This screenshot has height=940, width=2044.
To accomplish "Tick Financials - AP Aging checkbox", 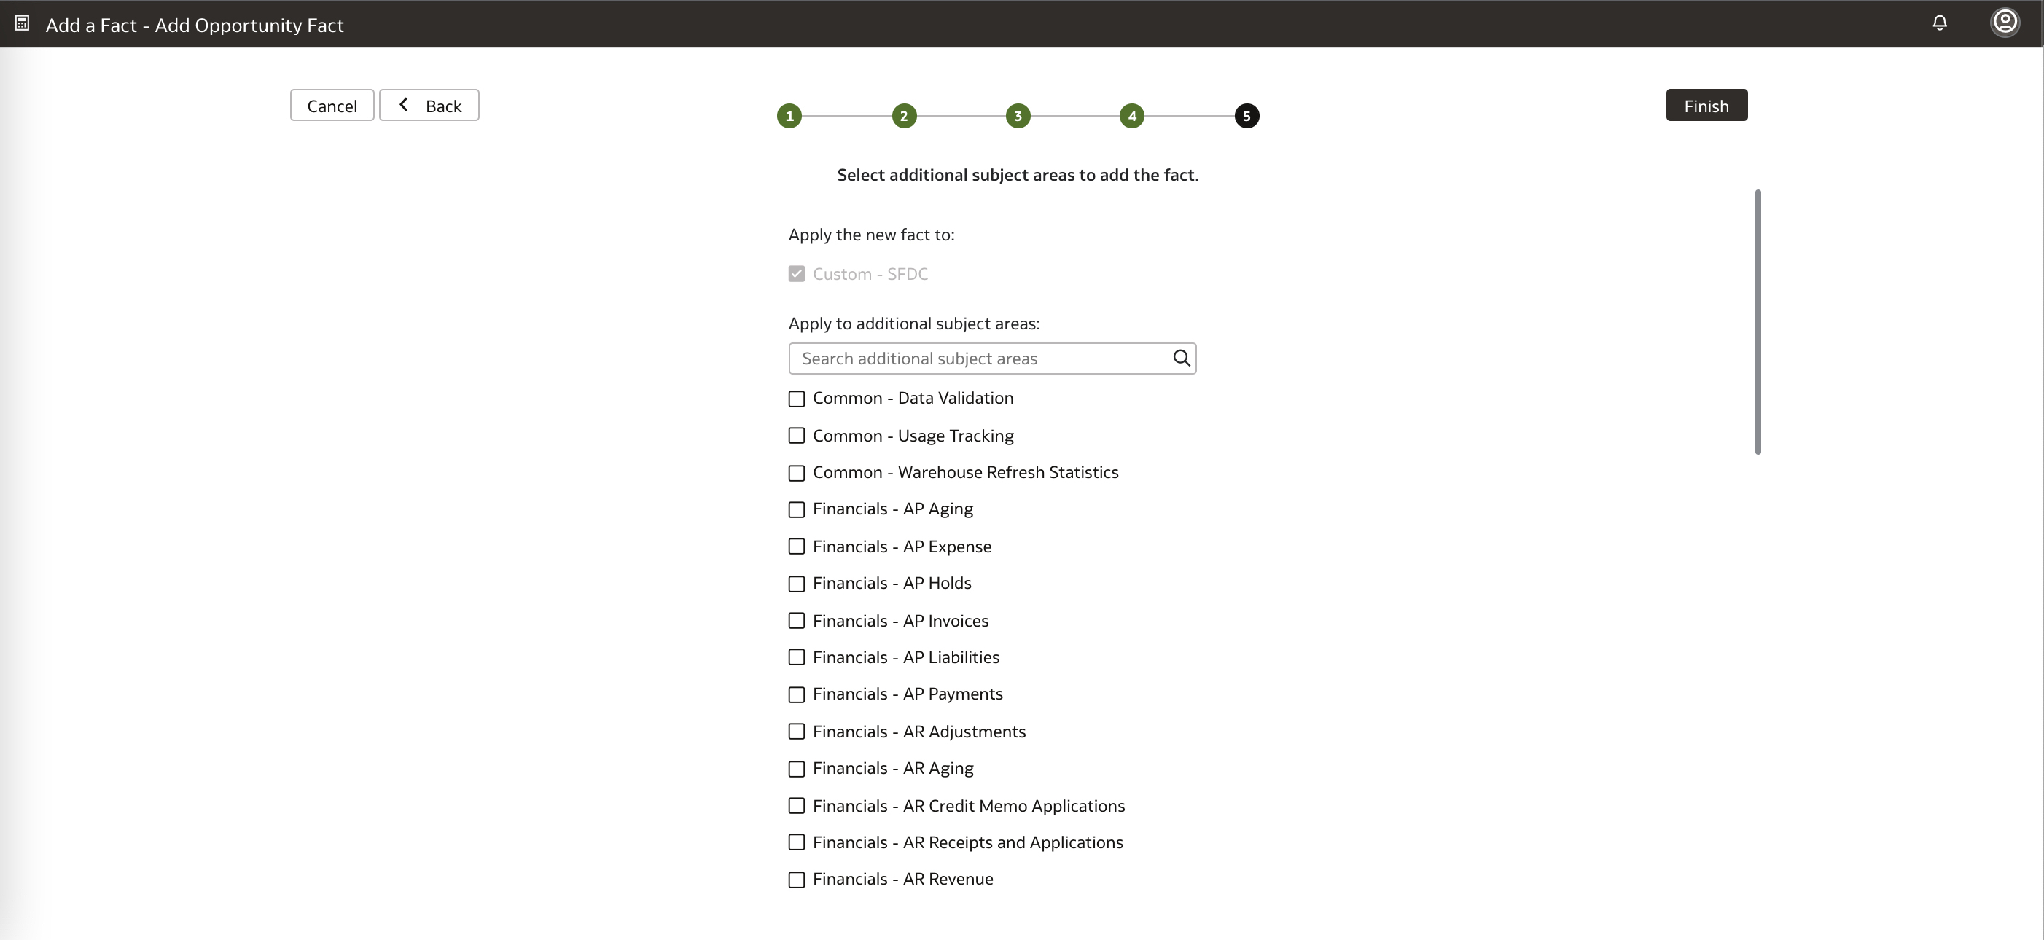I will pyautogui.click(x=797, y=509).
